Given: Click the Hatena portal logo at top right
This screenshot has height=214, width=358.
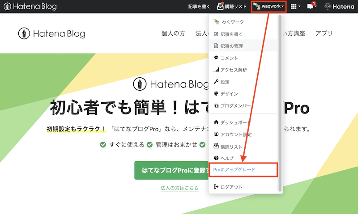Looking at the screenshot, I should tap(339, 7).
